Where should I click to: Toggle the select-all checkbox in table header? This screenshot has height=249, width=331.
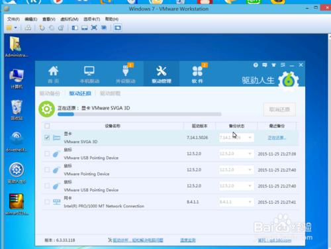[47, 126]
